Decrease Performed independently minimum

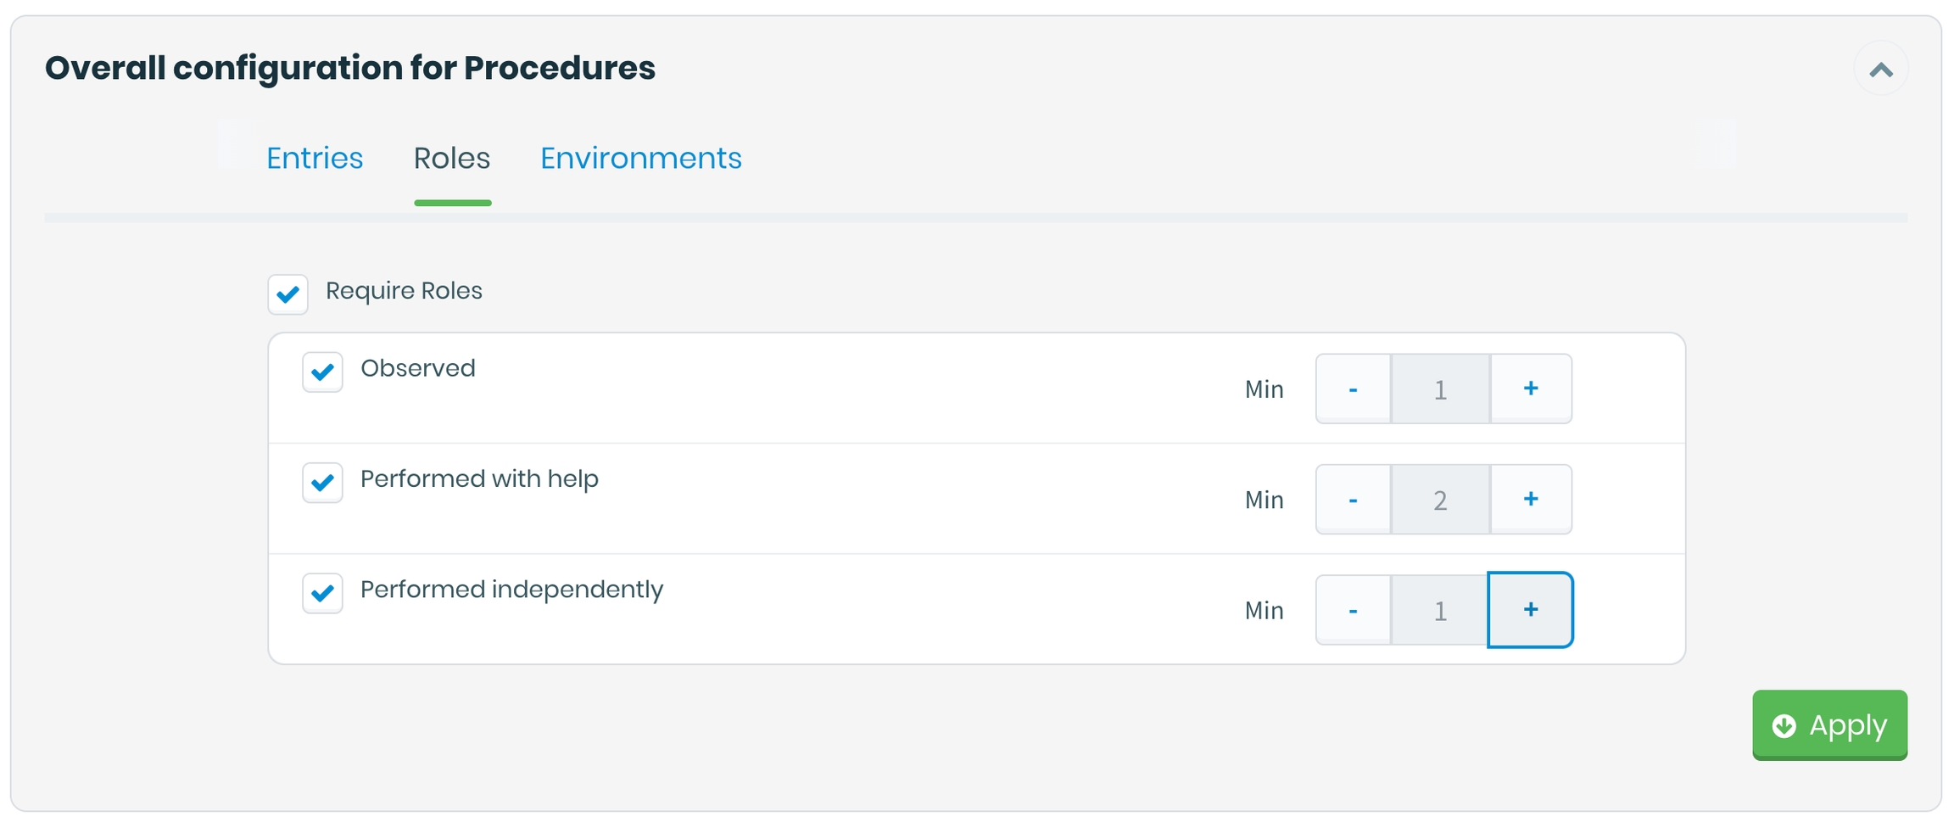1354,610
